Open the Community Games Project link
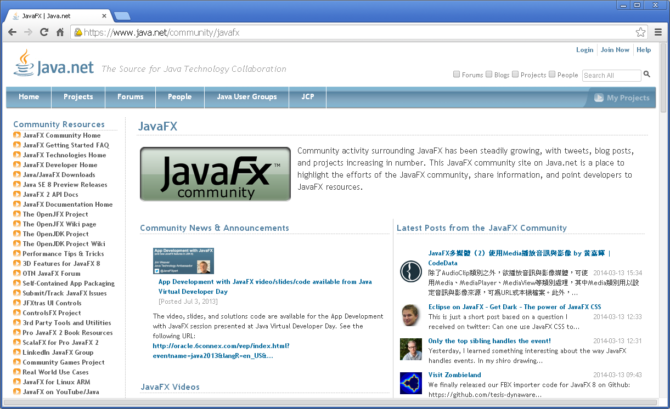This screenshot has height=409, width=670. [64, 362]
